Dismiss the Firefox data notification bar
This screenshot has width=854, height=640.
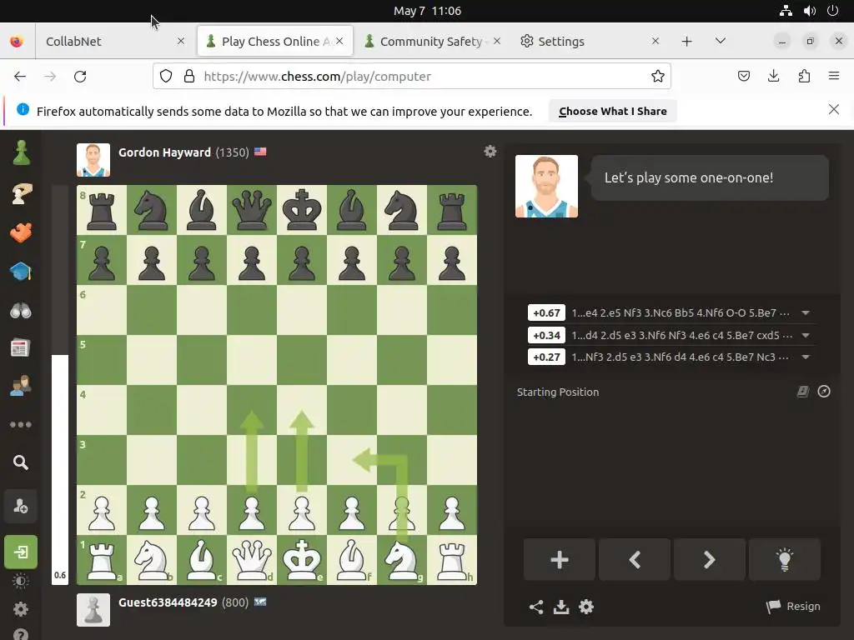[834, 109]
